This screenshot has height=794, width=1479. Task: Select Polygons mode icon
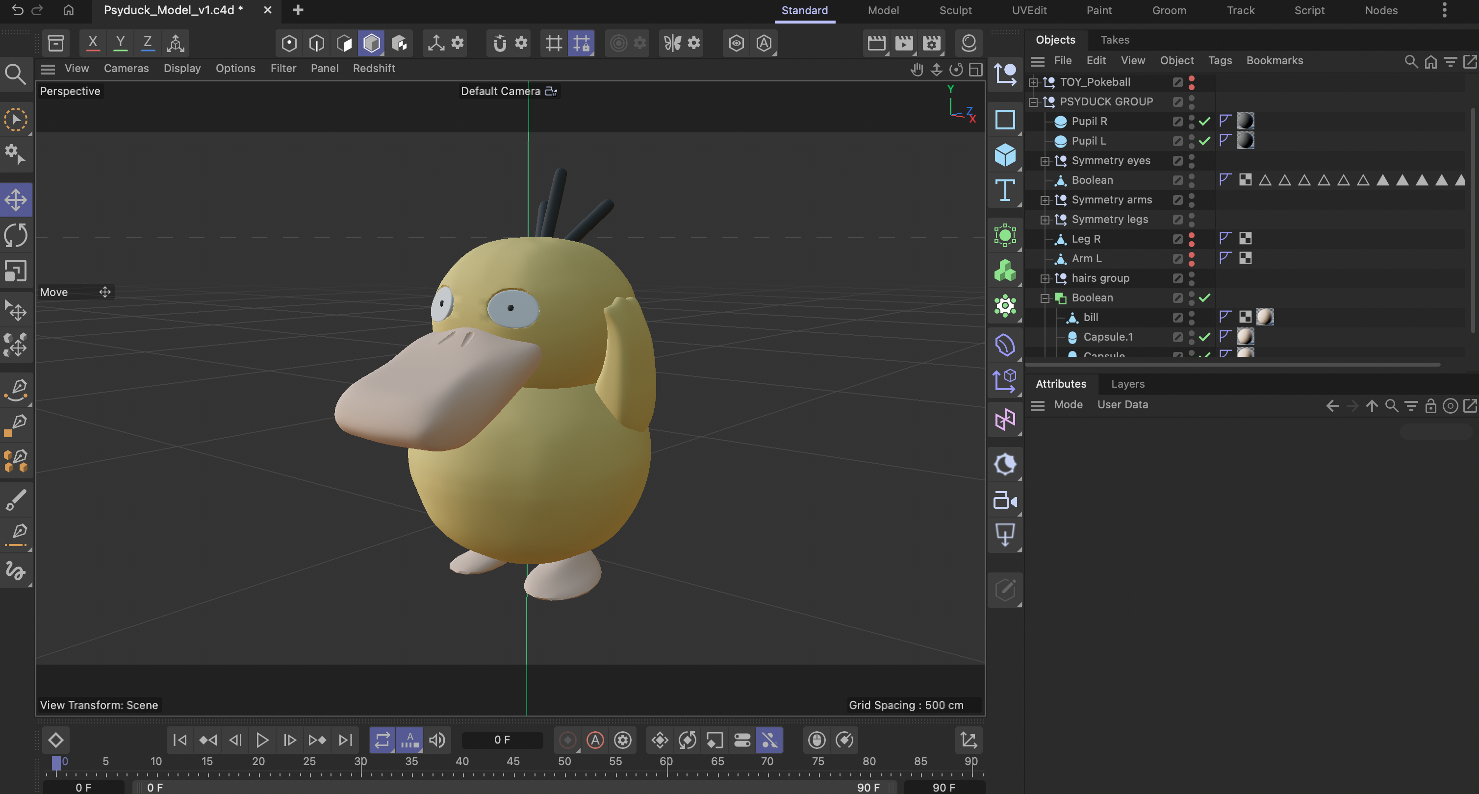click(x=344, y=43)
